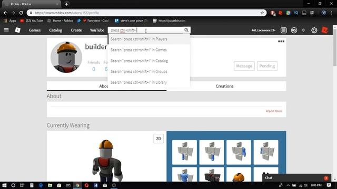Open the Games nav item
337x189 pixels.
(x=35, y=30)
